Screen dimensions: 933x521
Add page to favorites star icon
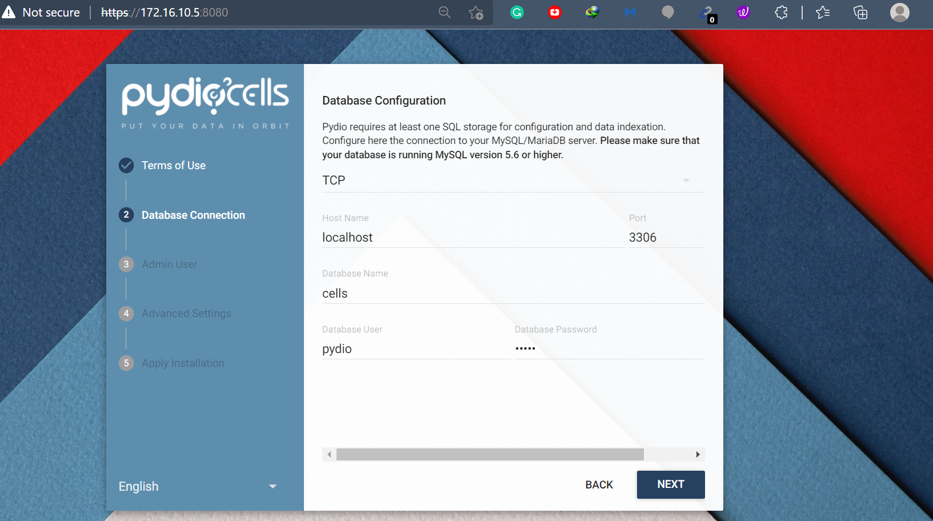[x=476, y=13]
